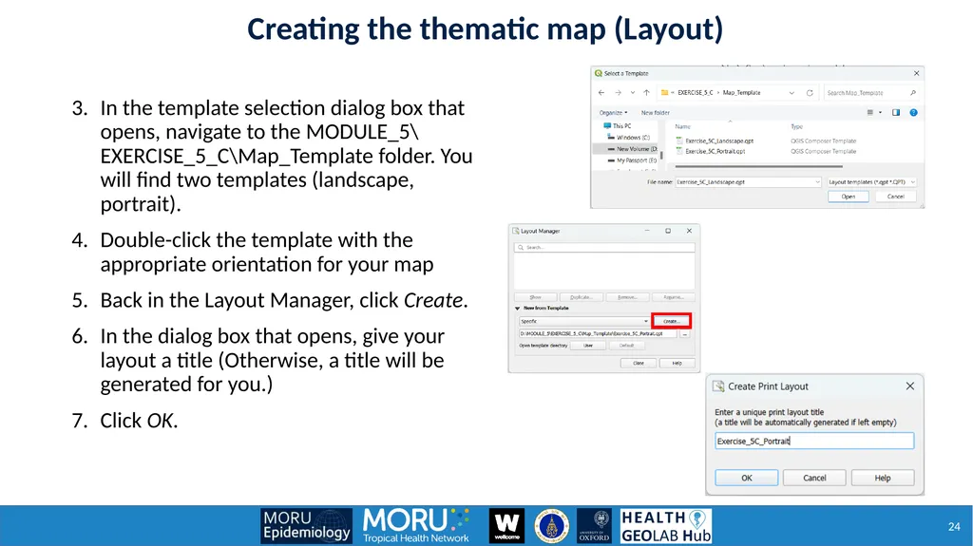The width and height of the screenshot is (973, 546).
Task: Click Help in Create Print Layout
Action: click(883, 478)
